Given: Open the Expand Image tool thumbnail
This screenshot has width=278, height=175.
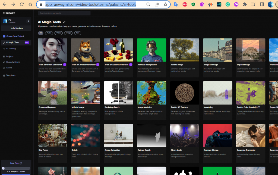Looking at the screenshot, I should pyautogui.click(x=251, y=50).
